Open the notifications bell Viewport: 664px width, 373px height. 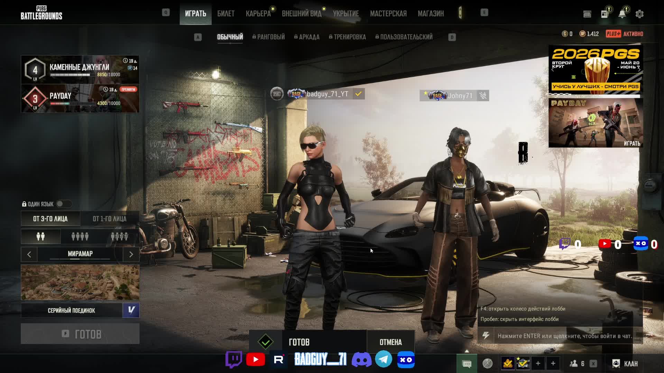(x=622, y=14)
